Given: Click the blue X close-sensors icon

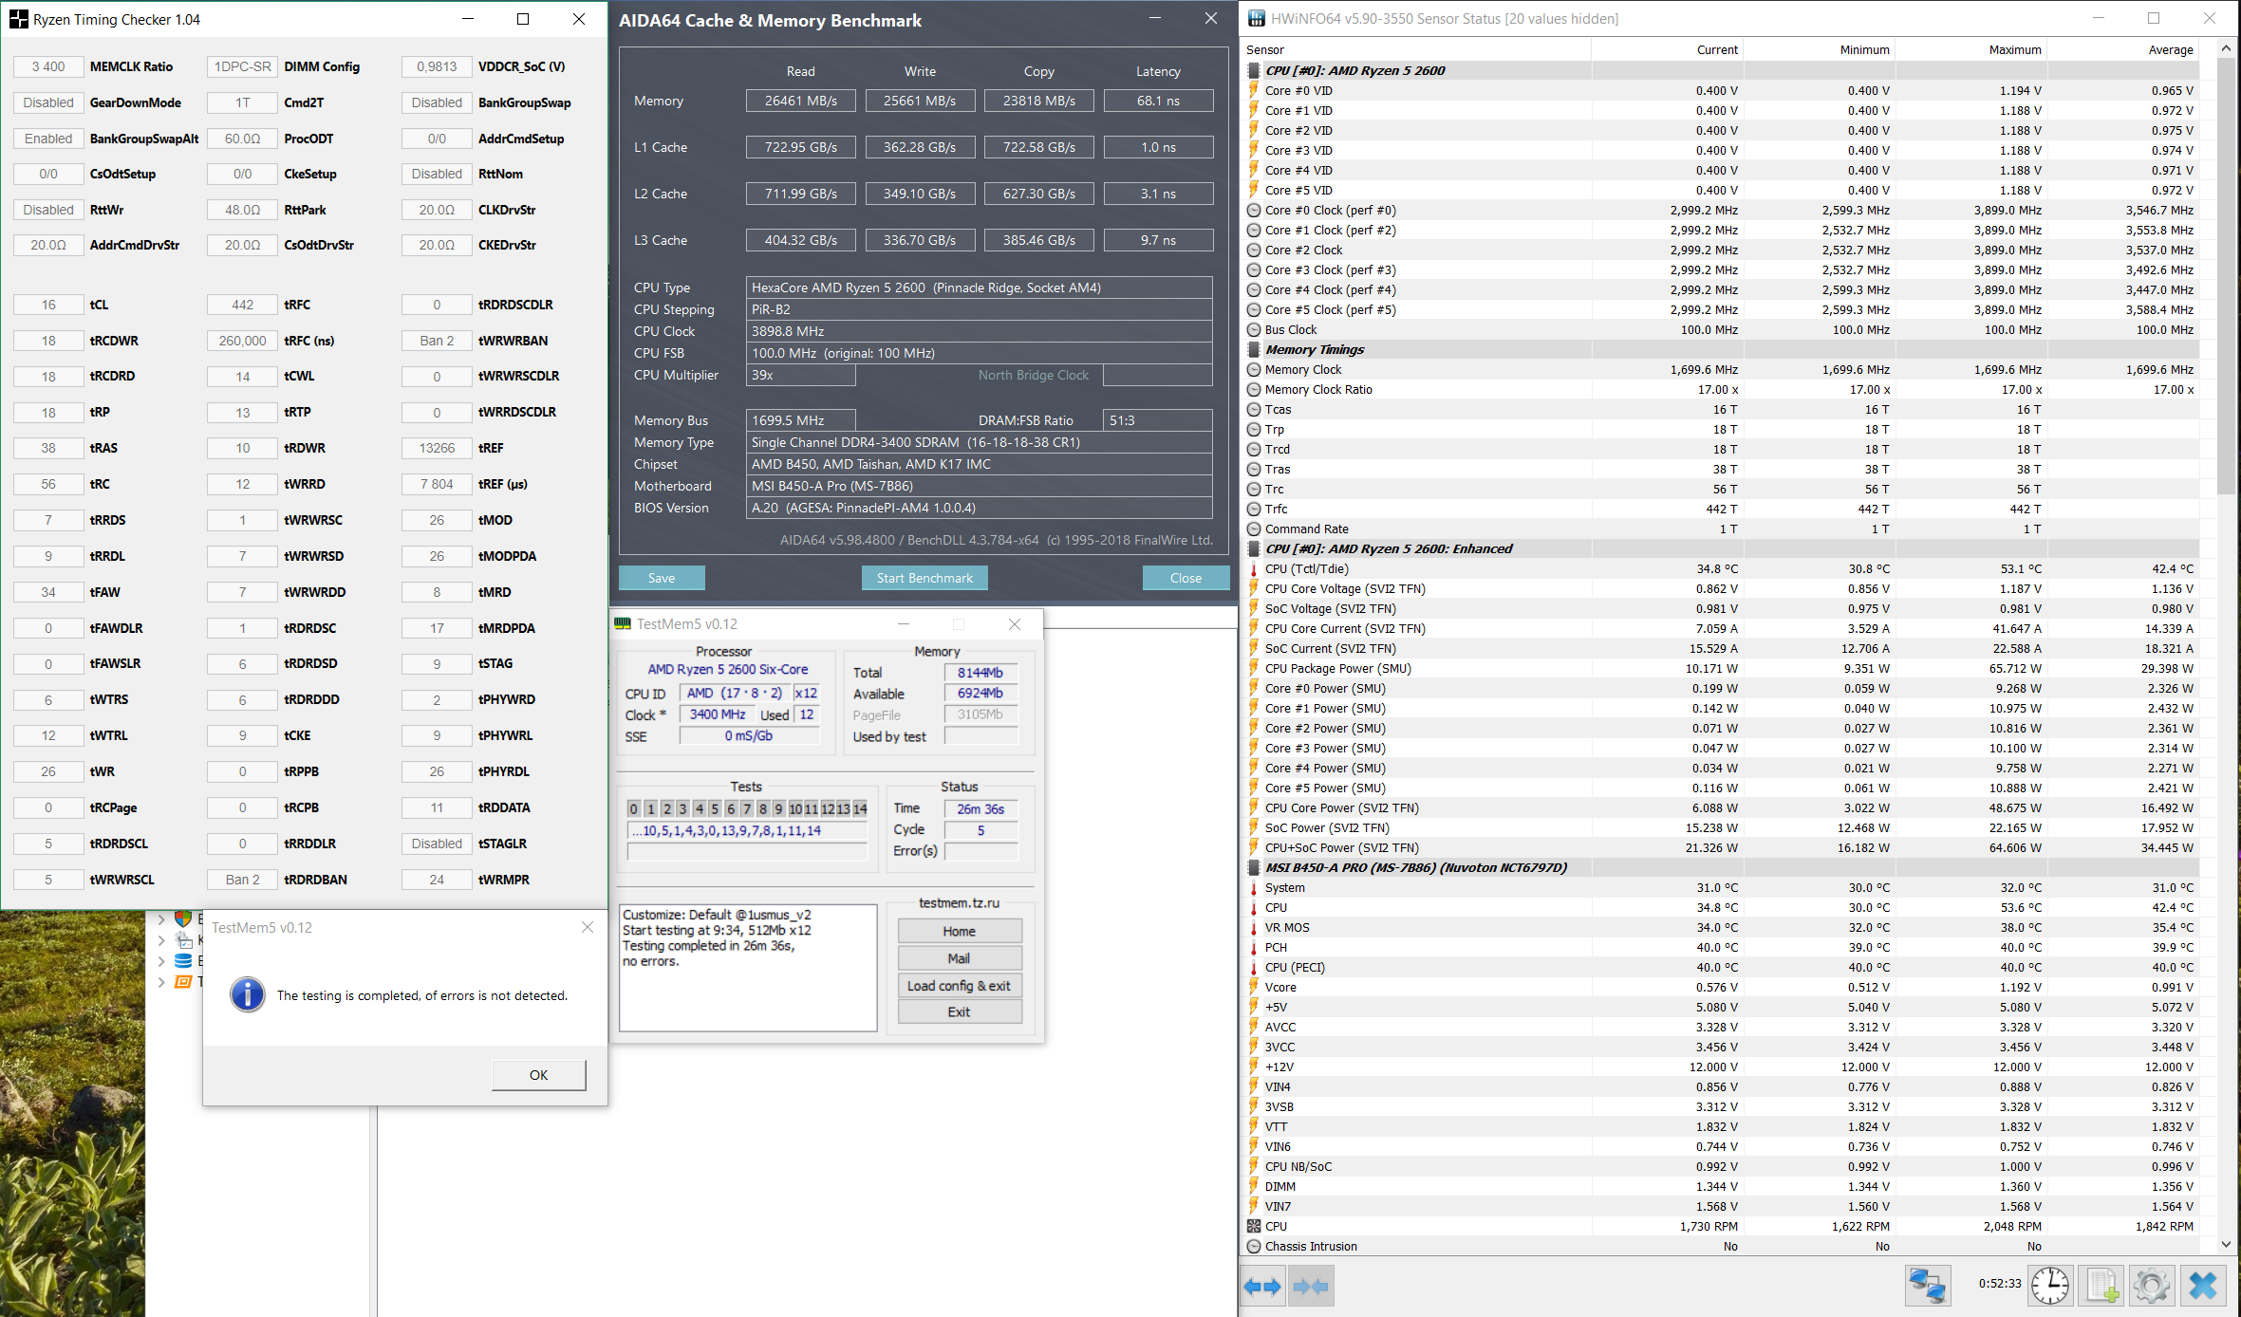Looking at the screenshot, I should click(x=2202, y=1287).
